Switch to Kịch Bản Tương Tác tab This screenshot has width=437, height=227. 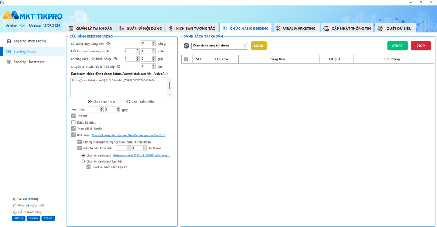tap(192, 29)
